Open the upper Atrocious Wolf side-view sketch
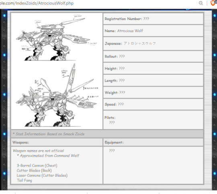The image size is (217, 194). (x=57, y=38)
